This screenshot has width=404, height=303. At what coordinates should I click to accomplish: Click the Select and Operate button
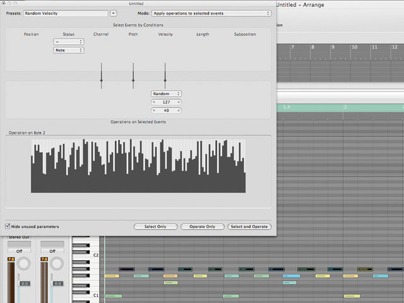[249, 227]
